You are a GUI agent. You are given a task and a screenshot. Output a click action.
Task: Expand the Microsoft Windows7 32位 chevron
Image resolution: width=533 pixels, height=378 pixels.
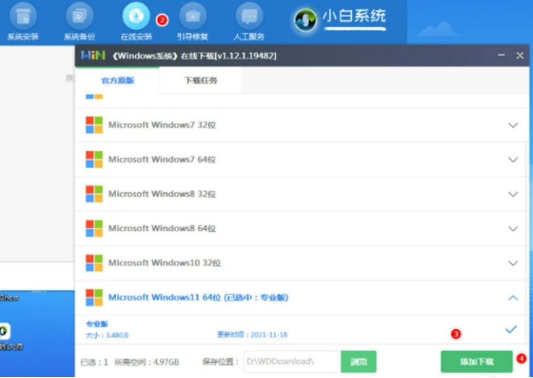513,125
